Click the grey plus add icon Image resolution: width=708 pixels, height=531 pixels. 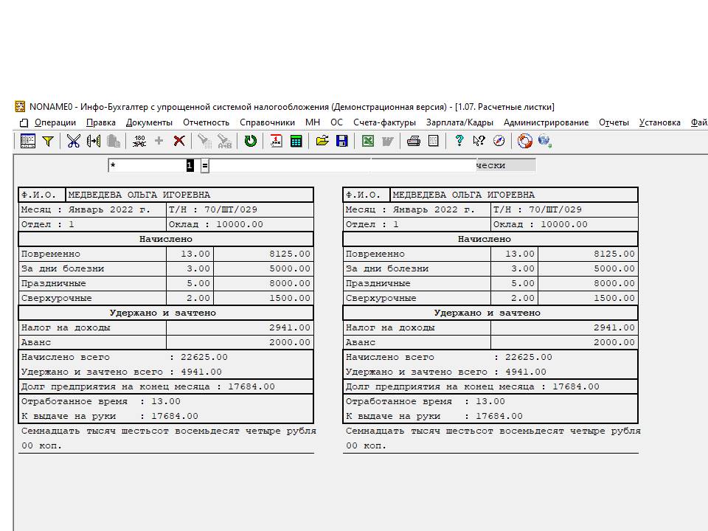pos(159,141)
